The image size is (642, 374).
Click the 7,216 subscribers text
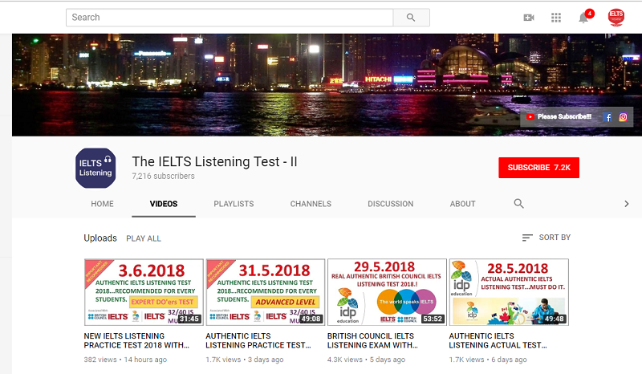(163, 176)
